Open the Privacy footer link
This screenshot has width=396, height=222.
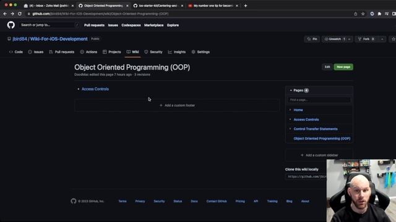click(140, 202)
